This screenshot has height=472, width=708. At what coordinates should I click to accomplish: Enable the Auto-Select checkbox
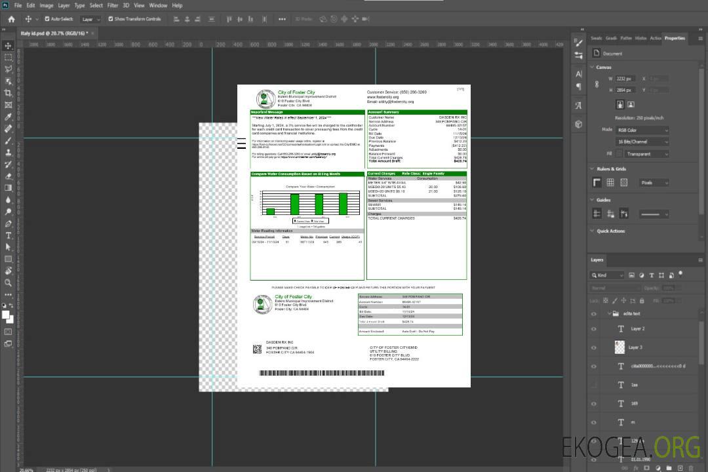(47, 19)
